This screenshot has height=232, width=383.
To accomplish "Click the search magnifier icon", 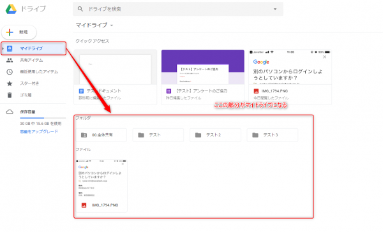I will tap(80, 9).
